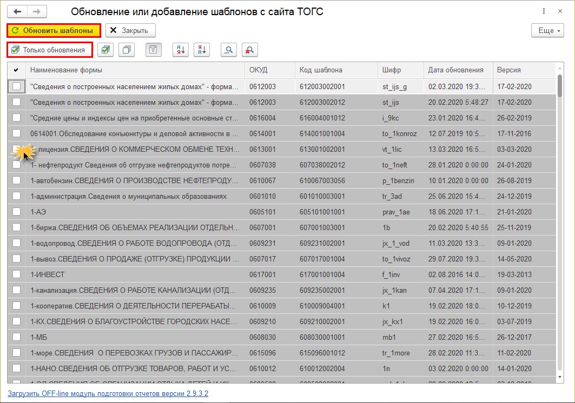Open the find in list icon
575x403 pixels.
228,50
